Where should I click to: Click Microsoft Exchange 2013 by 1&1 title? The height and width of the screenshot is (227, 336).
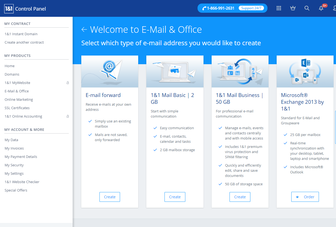pyautogui.click(x=302, y=102)
